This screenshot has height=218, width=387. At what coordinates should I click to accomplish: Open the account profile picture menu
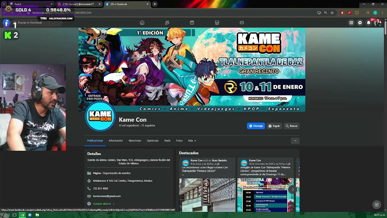[378, 23]
